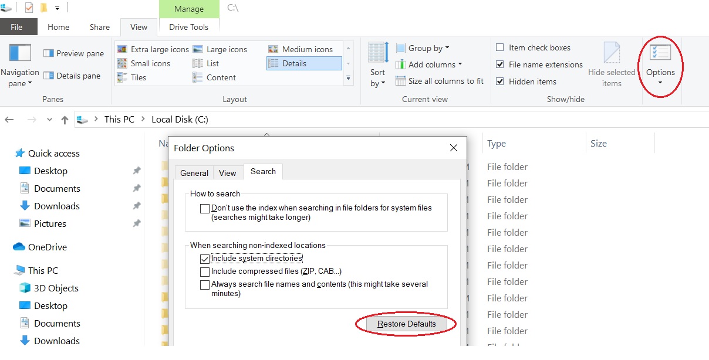Uncheck Include system directories

[x=205, y=259]
